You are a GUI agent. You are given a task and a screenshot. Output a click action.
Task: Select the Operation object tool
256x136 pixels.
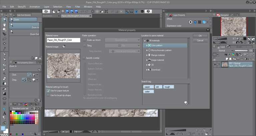coord(4,29)
